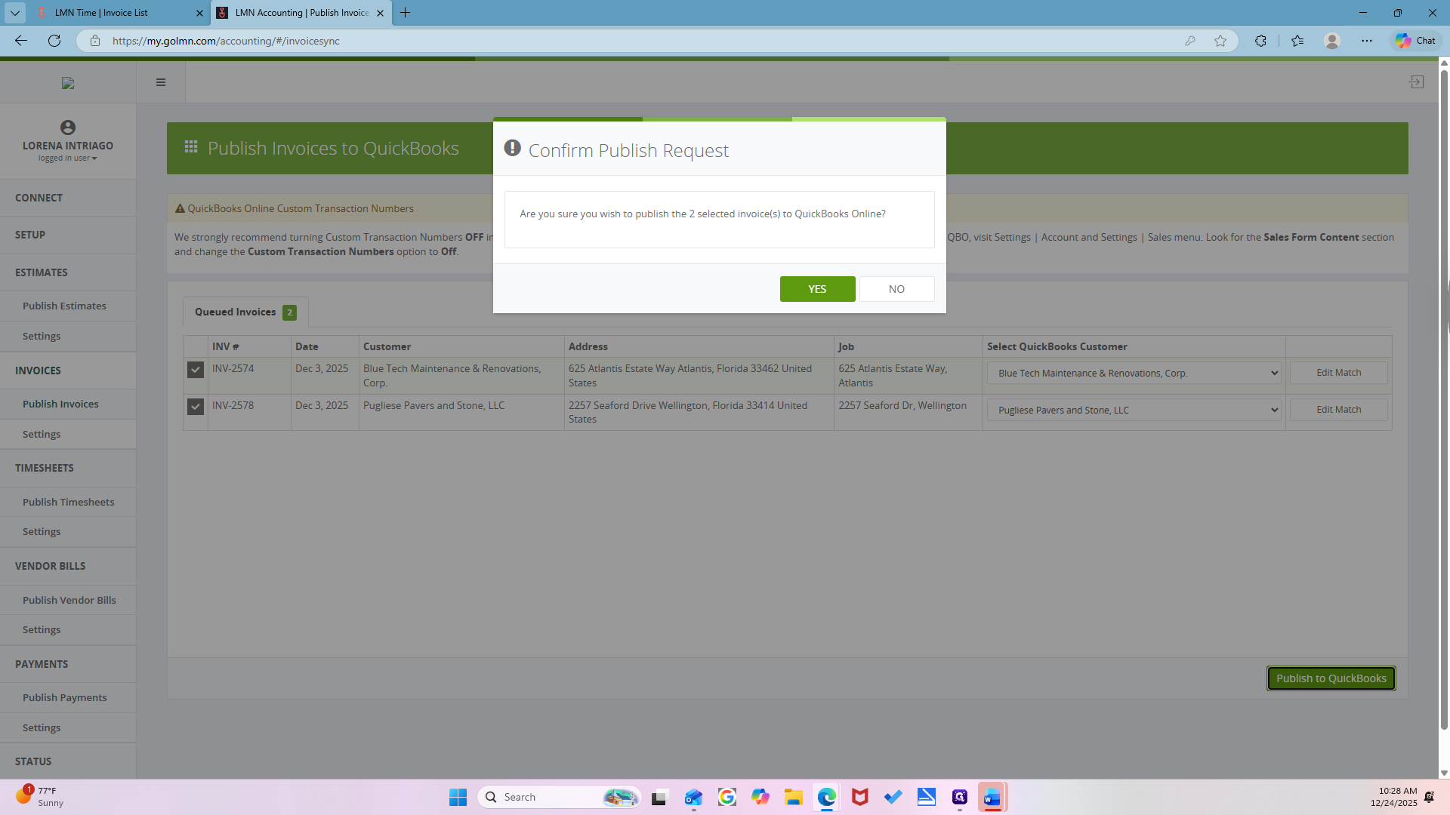Open the weather widget showing 77°F

[x=39, y=797]
